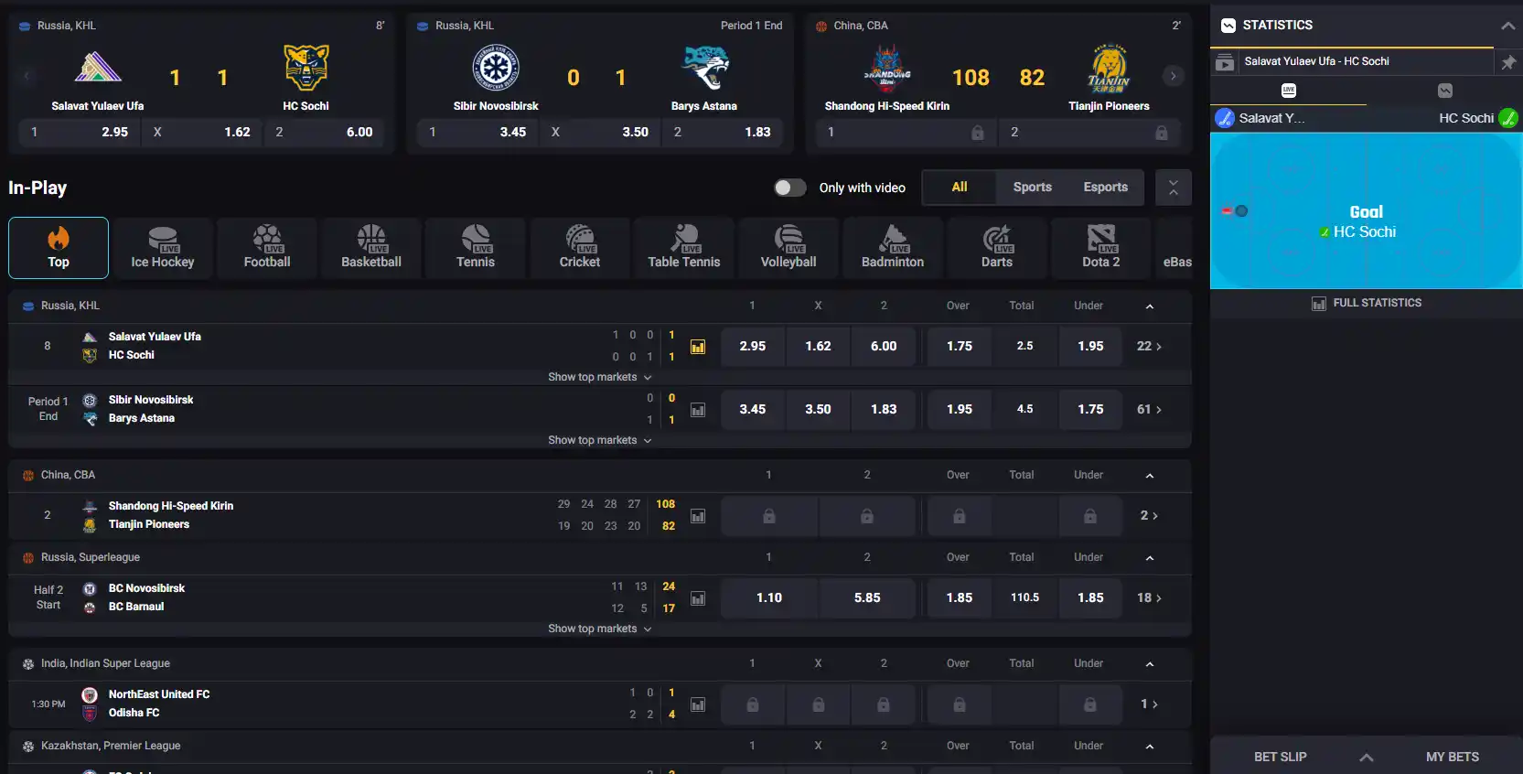The width and height of the screenshot is (1523, 774).
Task: Collapse the China, CBA league section
Action: [x=1150, y=476]
